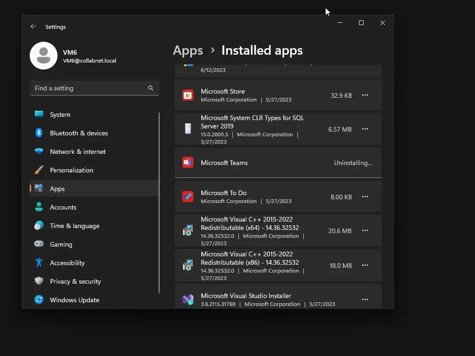The image size is (475, 356).
Task: Click the Microsoft To Do app icon
Action: 188,197
